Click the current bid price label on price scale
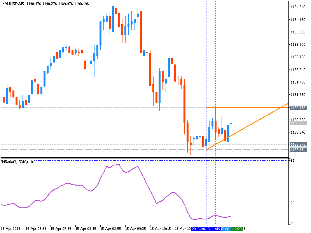The image size is (311, 233). 297,123
